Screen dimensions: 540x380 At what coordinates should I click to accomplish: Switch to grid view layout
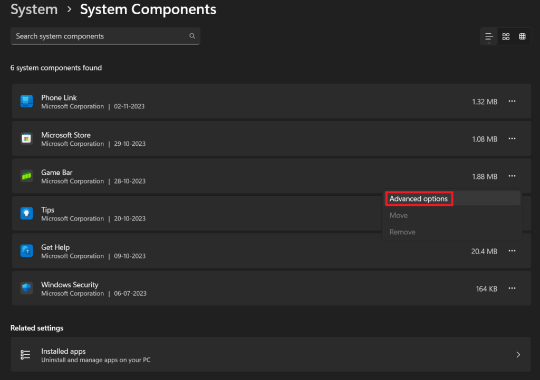click(x=506, y=36)
